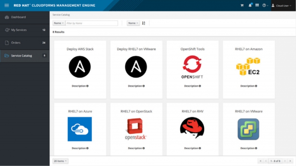Toggle the hamburger navigation menu
Viewport: 296px width, 166px height.
click(7, 5)
